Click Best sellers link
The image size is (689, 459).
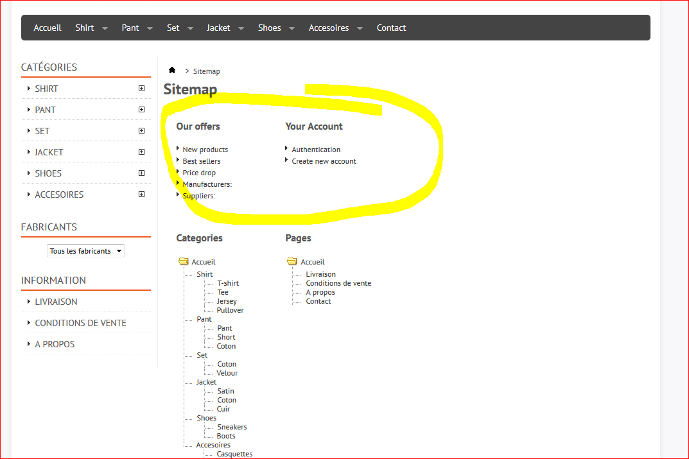(202, 161)
